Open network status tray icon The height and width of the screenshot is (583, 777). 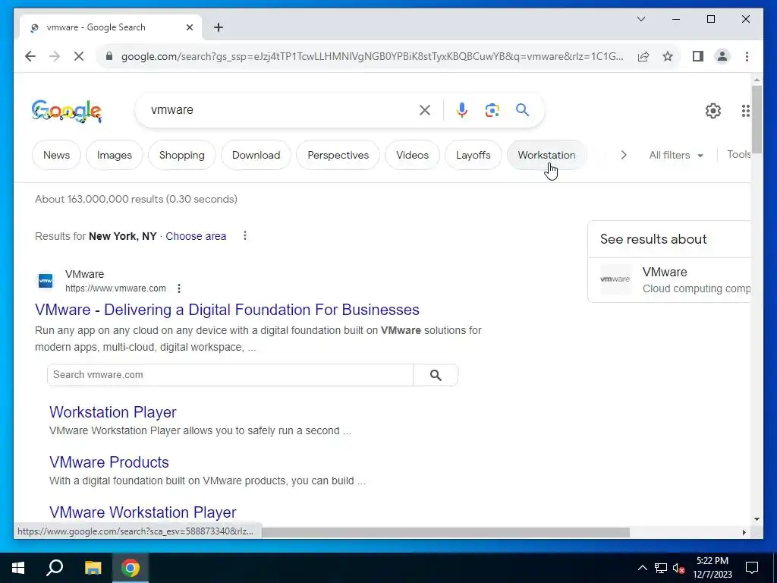pyautogui.click(x=661, y=568)
